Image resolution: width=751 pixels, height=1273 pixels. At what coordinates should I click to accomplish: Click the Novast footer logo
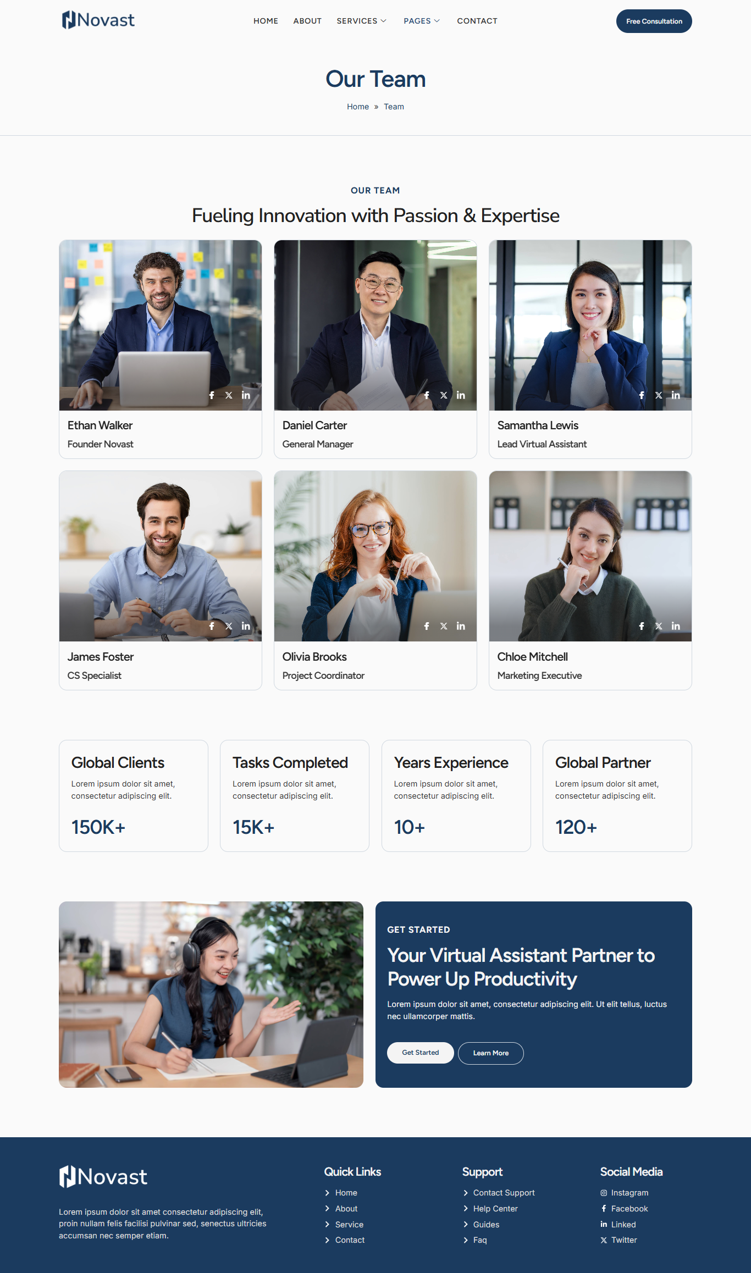coord(103,1177)
